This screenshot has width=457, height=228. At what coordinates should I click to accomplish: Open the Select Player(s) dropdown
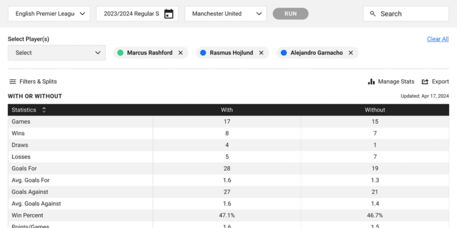point(57,52)
